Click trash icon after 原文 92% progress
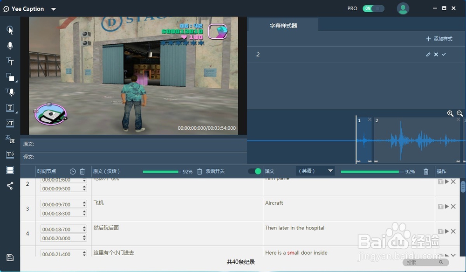 tap(200, 171)
